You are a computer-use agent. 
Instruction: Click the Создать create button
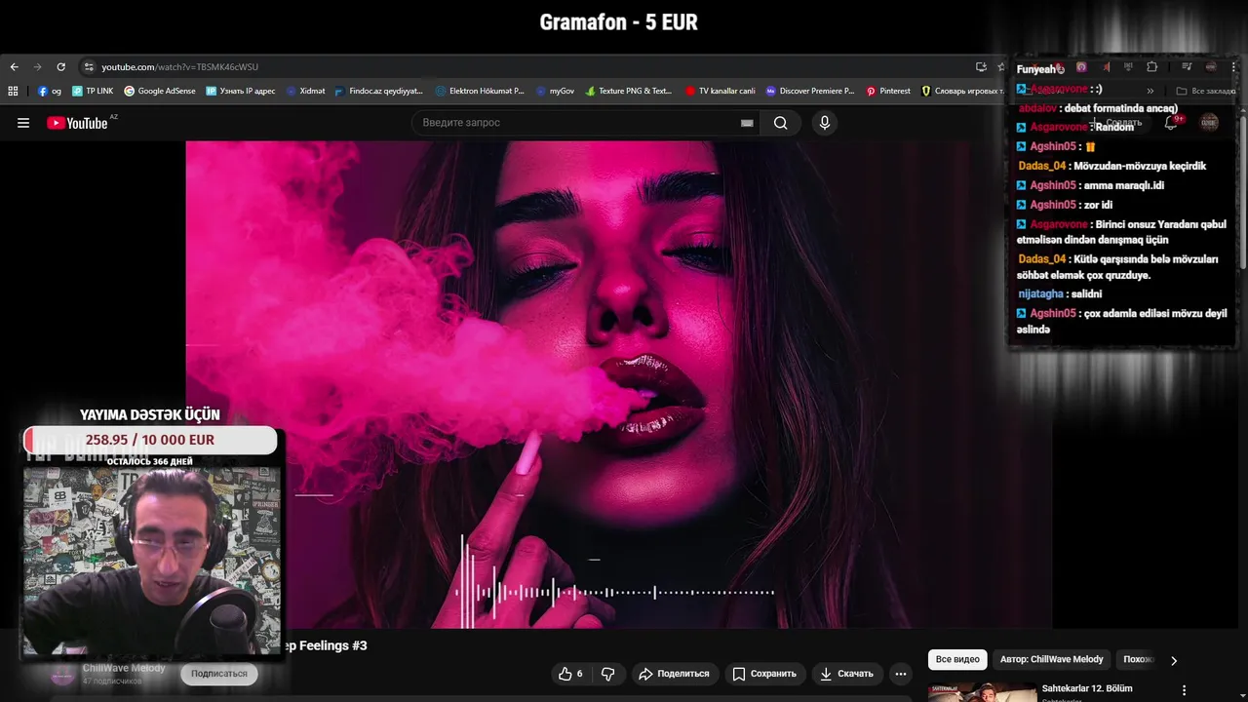pos(1116,123)
